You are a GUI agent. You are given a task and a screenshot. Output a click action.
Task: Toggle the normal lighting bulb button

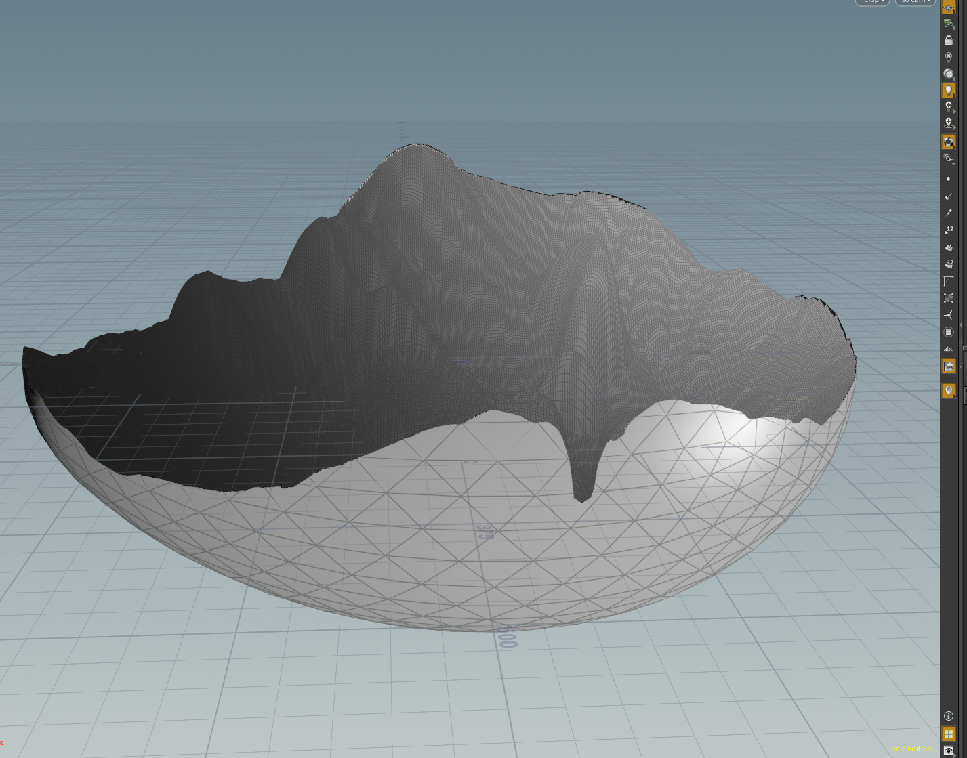[x=949, y=90]
